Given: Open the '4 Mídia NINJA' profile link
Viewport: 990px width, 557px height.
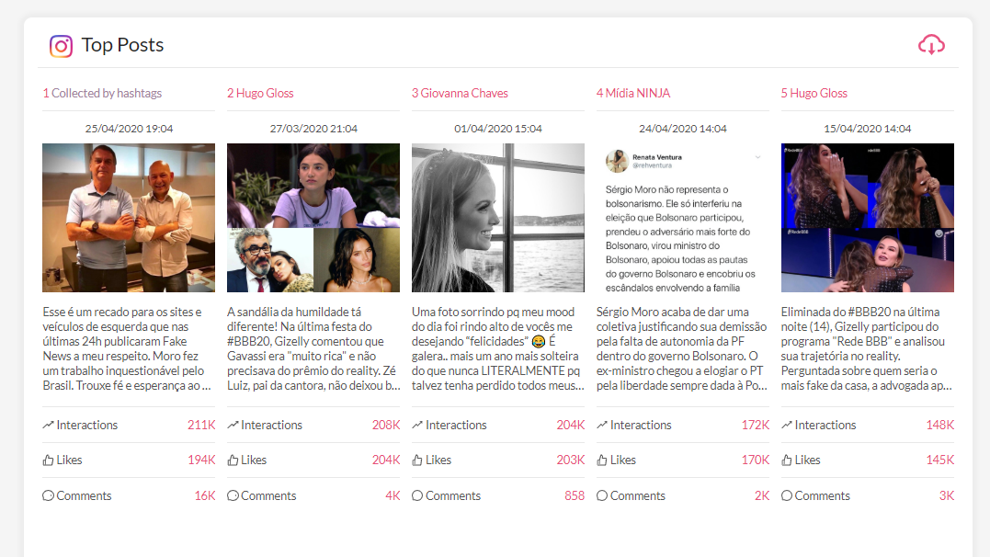Looking at the screenshot, I should (633, 94).
